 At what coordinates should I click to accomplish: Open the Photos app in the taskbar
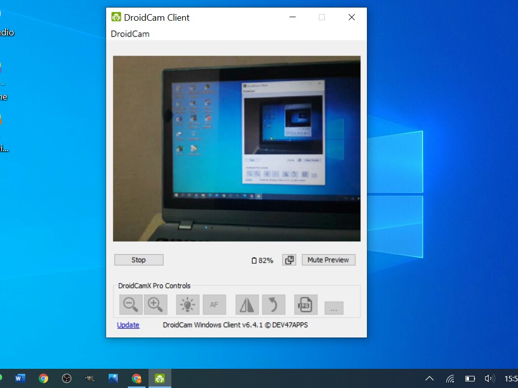pos(113,378)
